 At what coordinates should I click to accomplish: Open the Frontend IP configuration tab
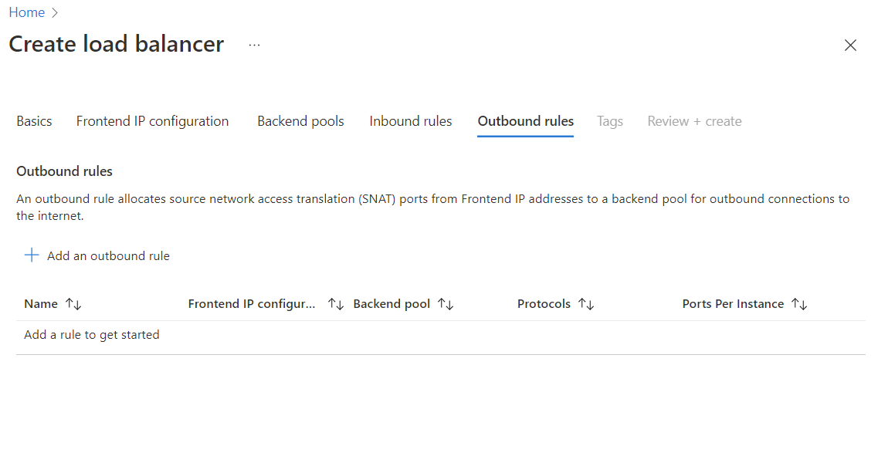[x=152, y=121]
